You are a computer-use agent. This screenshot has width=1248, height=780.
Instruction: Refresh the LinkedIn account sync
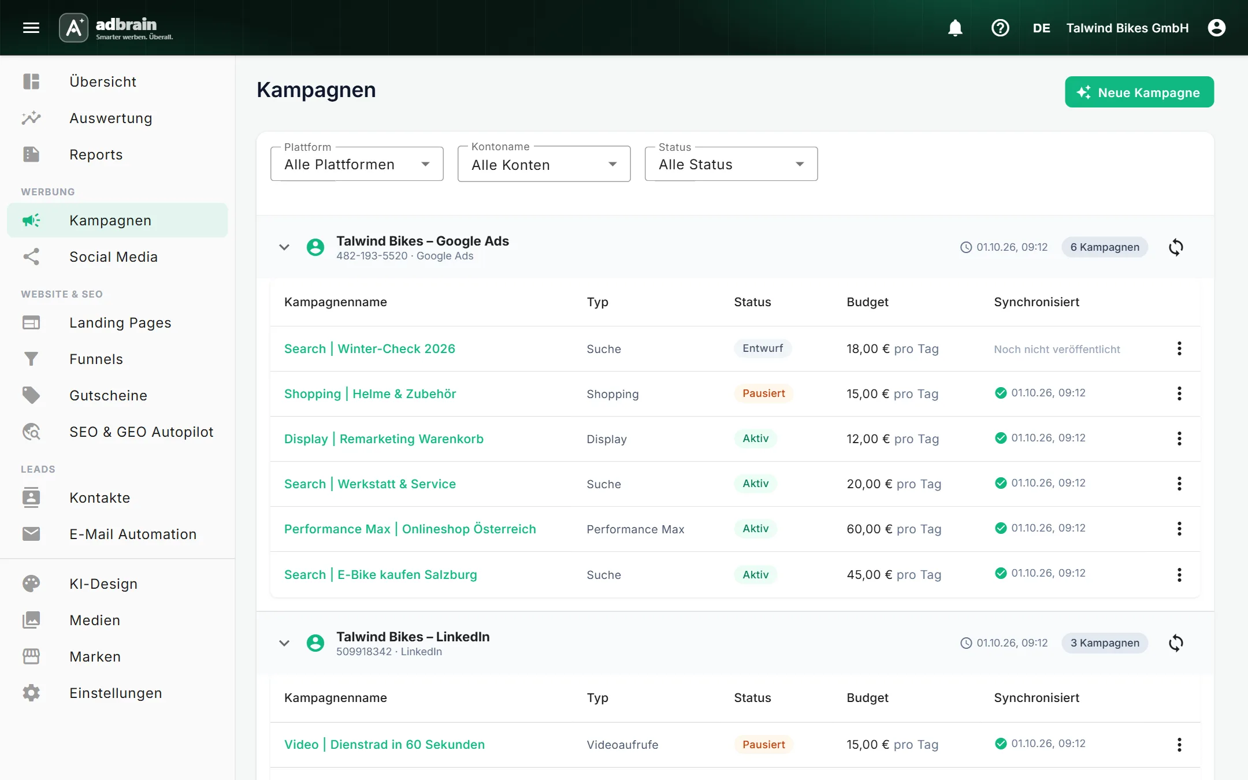[x=1176, y=643]
